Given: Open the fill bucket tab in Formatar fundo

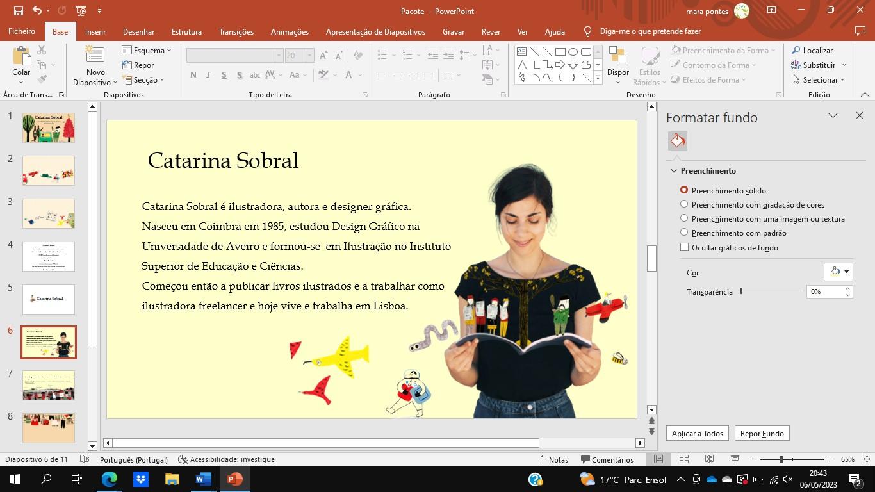Looking at the screenshot, I should [x=678, y=141].
